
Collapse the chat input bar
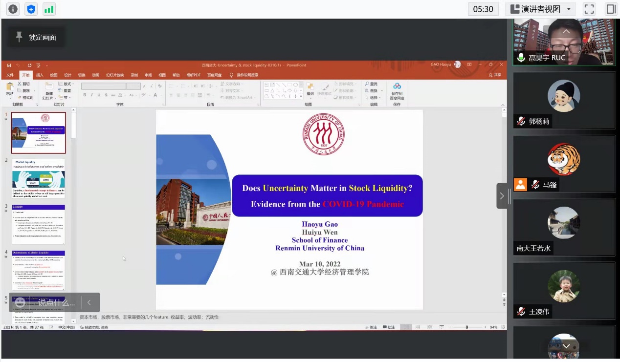pos(89,302)
